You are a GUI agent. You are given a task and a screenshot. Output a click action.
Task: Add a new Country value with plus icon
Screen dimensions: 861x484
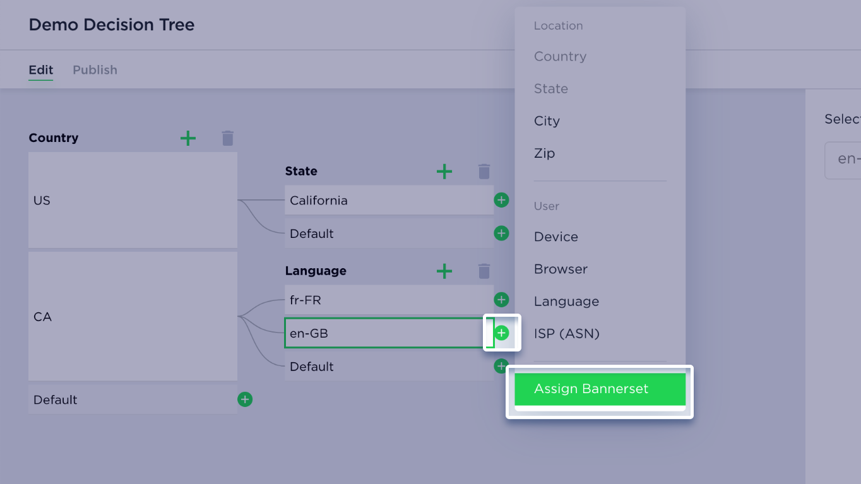(x=188, y=138)
